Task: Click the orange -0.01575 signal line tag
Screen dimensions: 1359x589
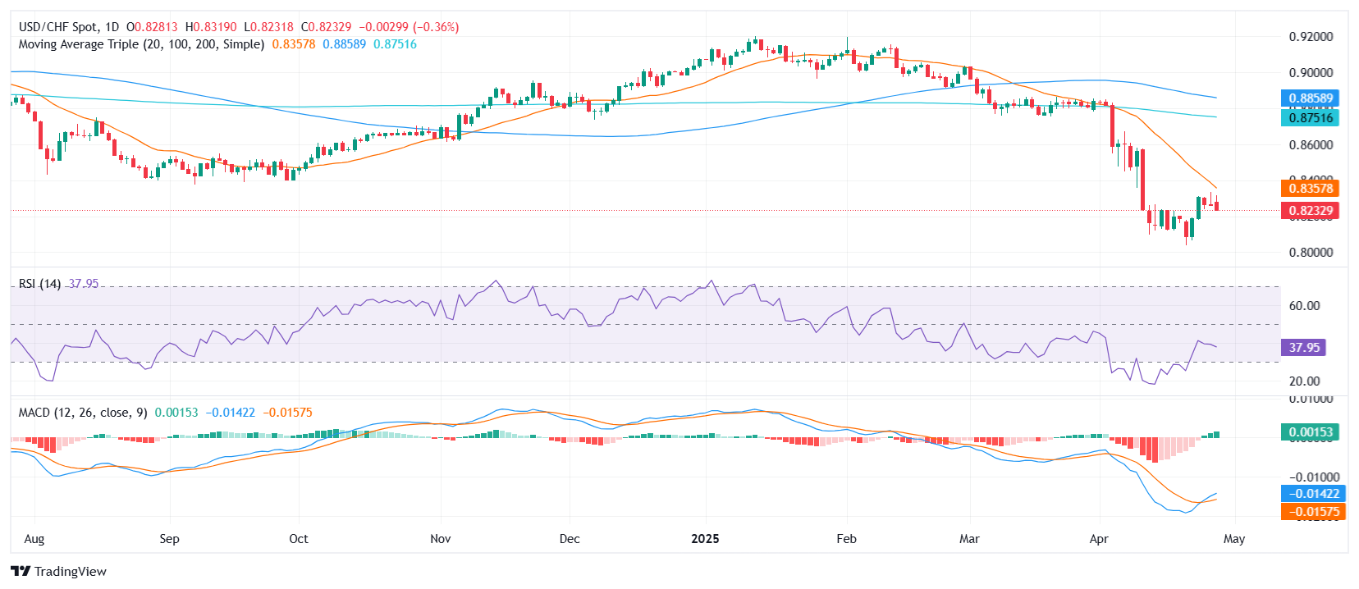Action: [1313, 512]
